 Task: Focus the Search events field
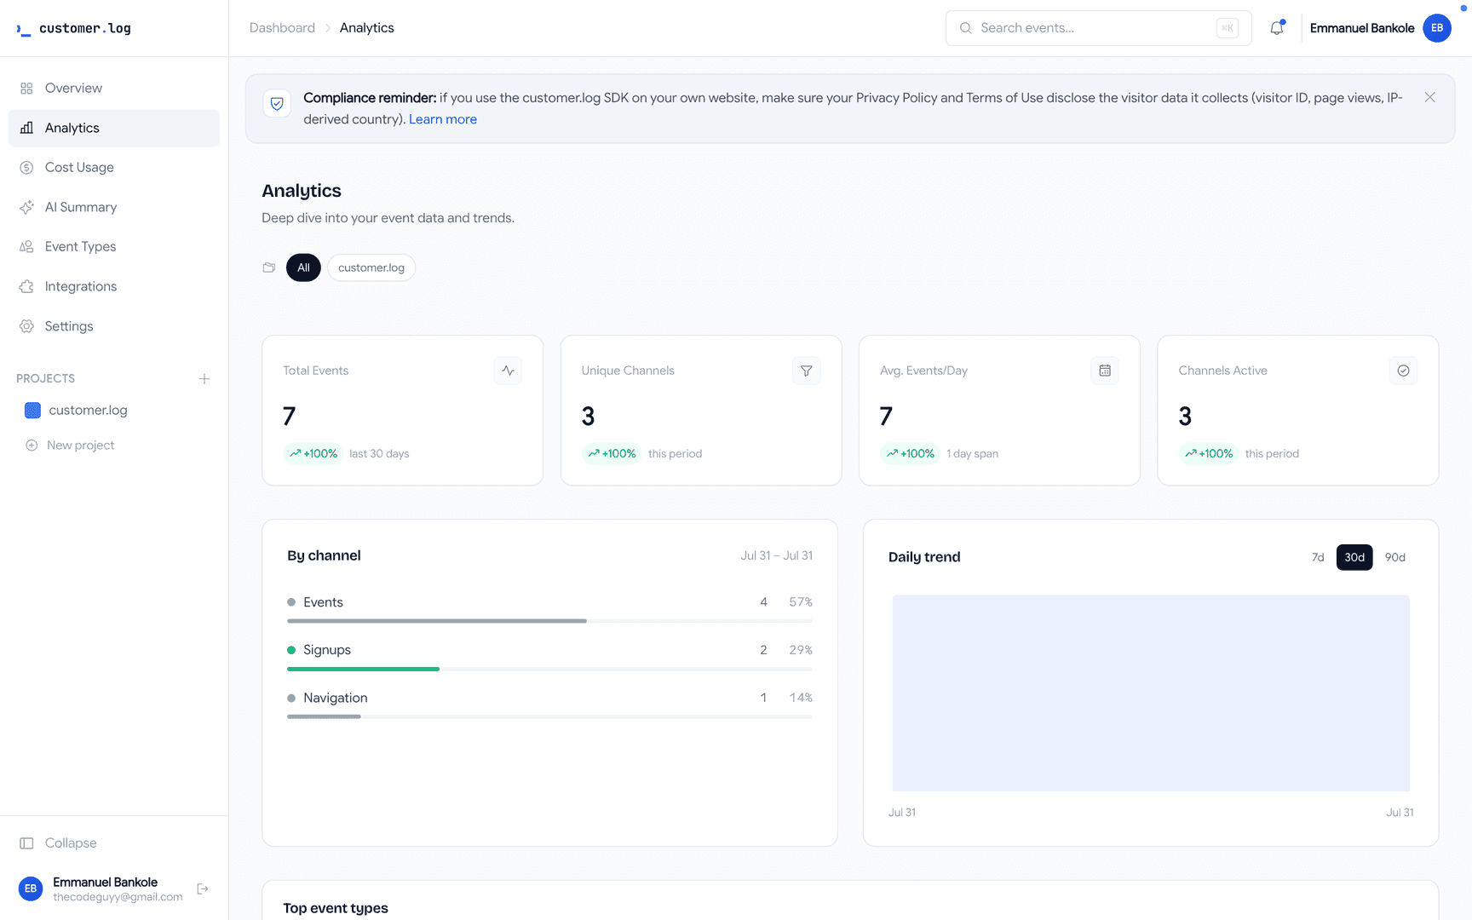tap(1098, 28)
